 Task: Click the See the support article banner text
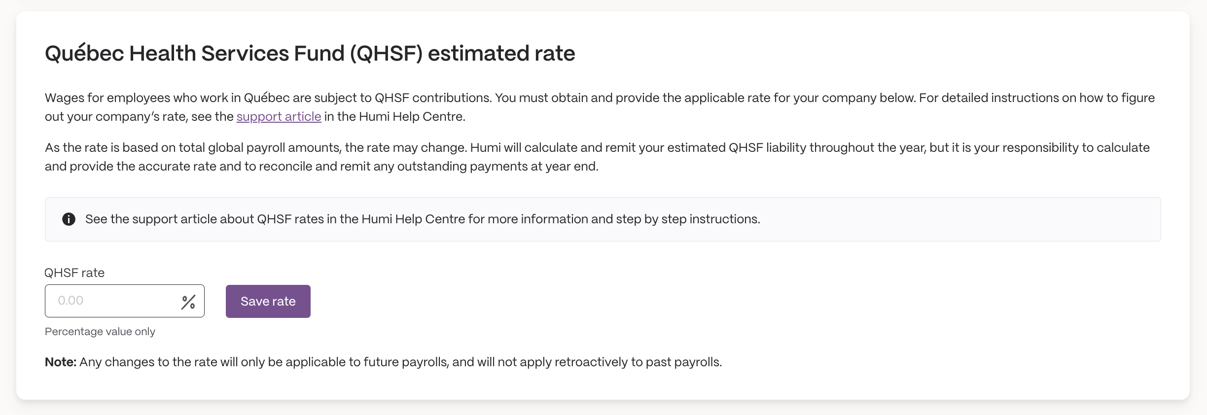click(x=423, y=219)
